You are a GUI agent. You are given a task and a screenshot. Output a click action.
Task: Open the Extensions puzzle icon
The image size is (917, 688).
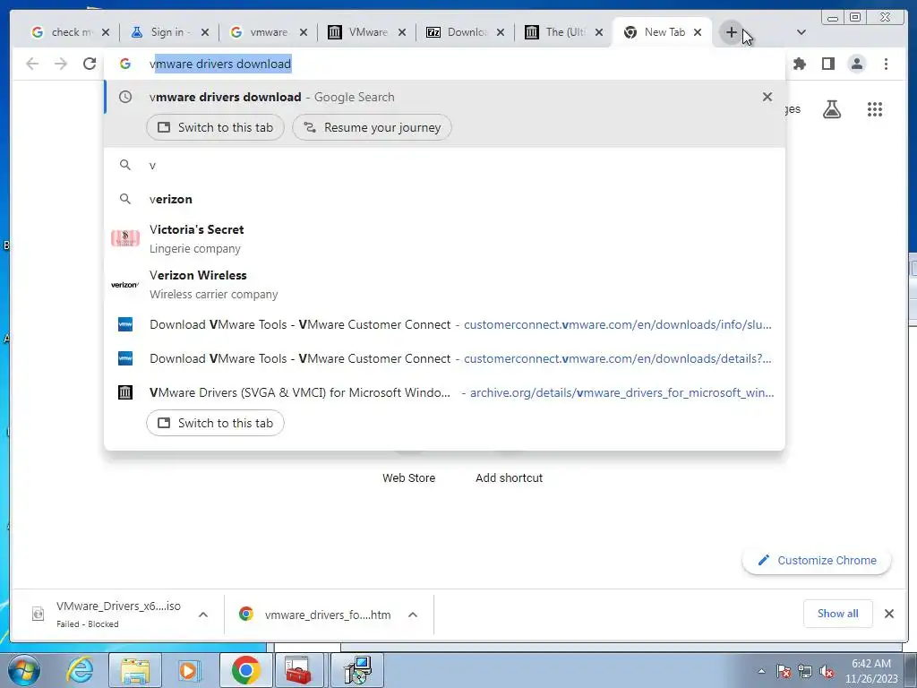(x=800, y=64)
